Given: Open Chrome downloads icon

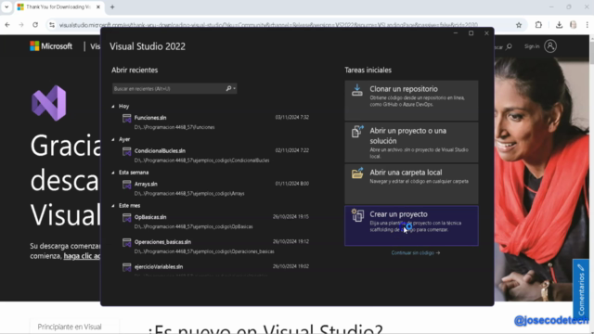Looking at the screenshot, I should 559,25.
